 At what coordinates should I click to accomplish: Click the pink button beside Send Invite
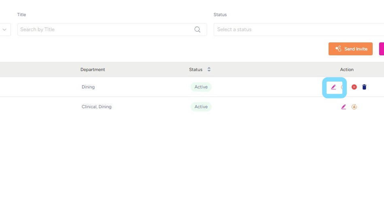381,49
